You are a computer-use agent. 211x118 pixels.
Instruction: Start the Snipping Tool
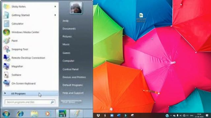[x=30, y=49]
